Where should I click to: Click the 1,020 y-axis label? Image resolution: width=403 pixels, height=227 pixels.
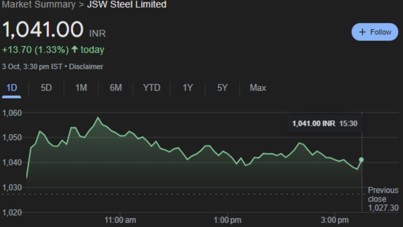tap(12, 212)
